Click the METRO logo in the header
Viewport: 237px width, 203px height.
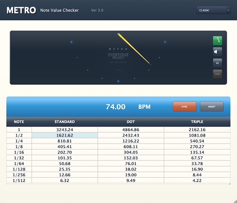click(21, 10)
